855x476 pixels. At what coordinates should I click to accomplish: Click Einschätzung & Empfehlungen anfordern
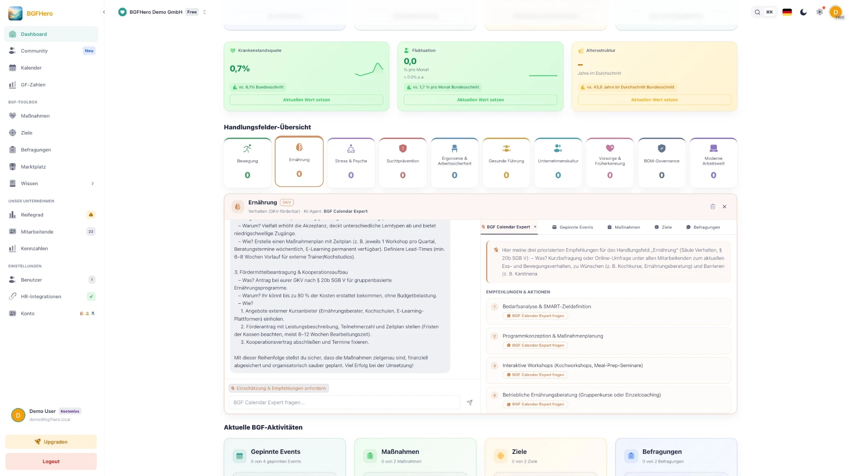pos(278,388)
